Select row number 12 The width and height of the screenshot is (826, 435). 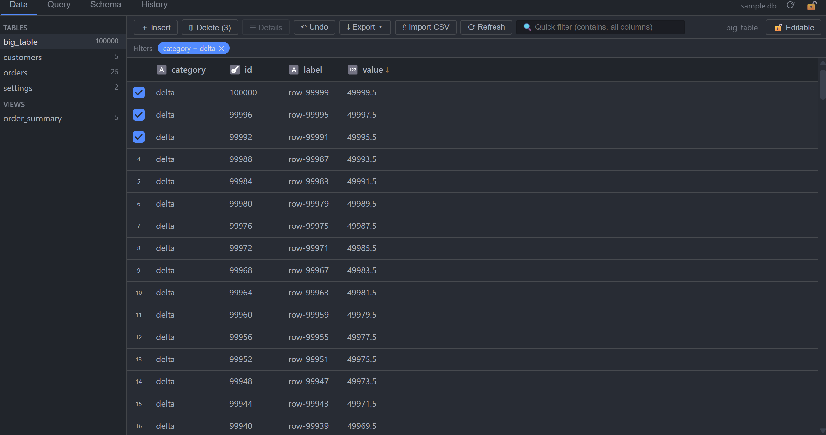tap(139, 337)
